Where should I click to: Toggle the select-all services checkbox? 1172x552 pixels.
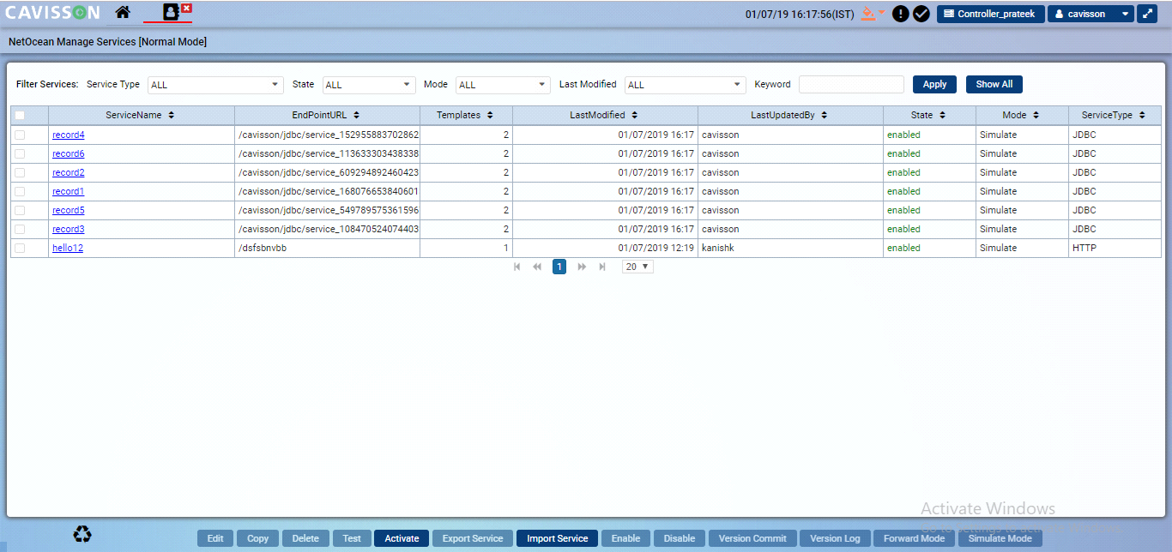coord(20,116)
